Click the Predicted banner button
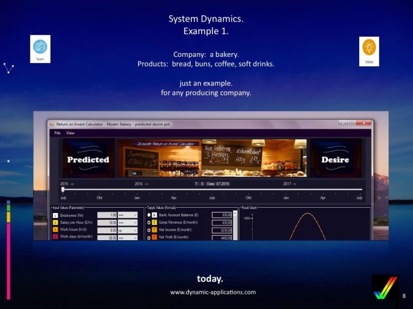413x309 pixels. (88, 159)
